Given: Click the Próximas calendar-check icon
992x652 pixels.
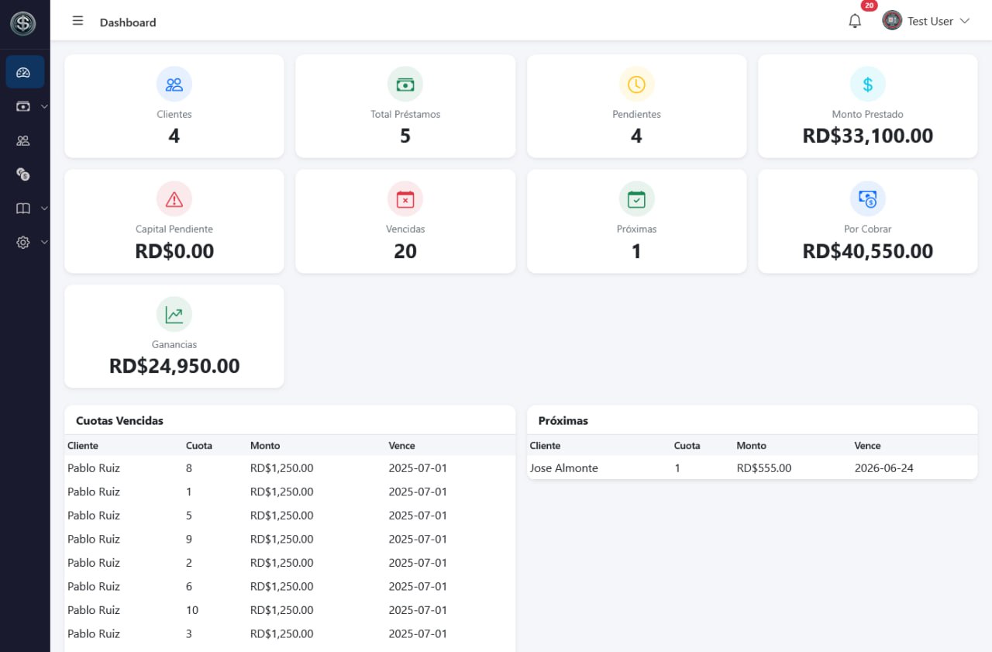Looking at the screenshot, I should [x=636, y=199].
